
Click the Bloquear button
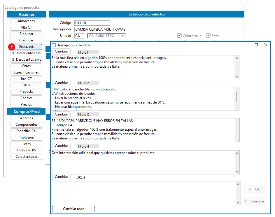pyautogui.click(x=26, y=34)
